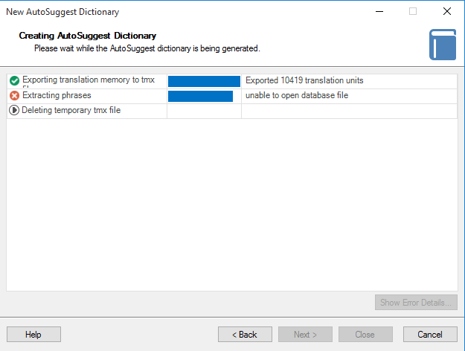Cancel the dictionary creation wizard
This screenshot has width=465, height=351.
430,335
